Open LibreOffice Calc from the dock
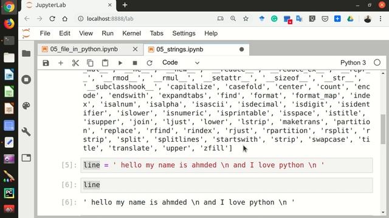Viewport: 389px width, 218px height. pyautogui.click(x=9, y=91)
